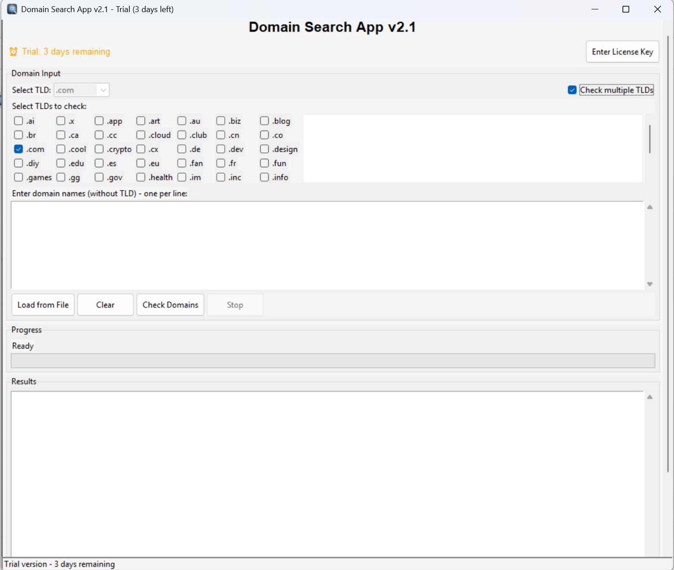This screenshot has height=570, width=674.
Task: Enable the .games TLD checkbox
Action: (x=18, y=177)
